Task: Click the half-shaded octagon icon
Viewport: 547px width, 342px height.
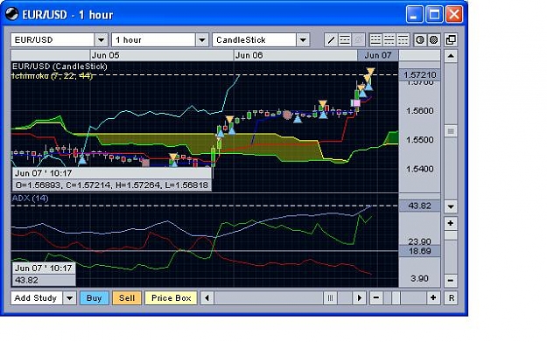Action: pyautogui.click(x=420, y=40)
